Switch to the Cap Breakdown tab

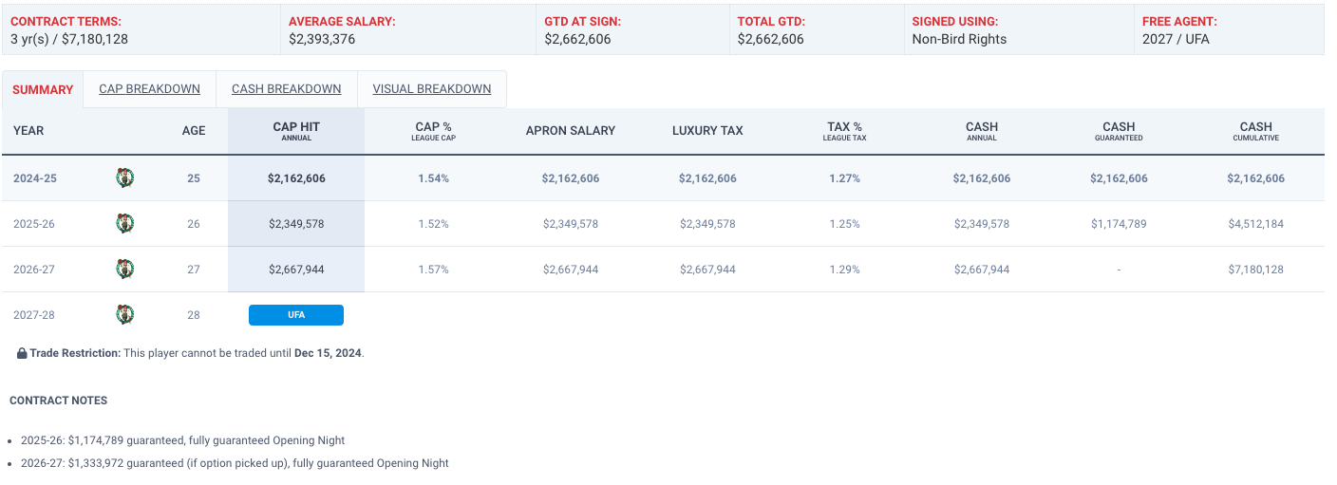click(x=149, y=89)
